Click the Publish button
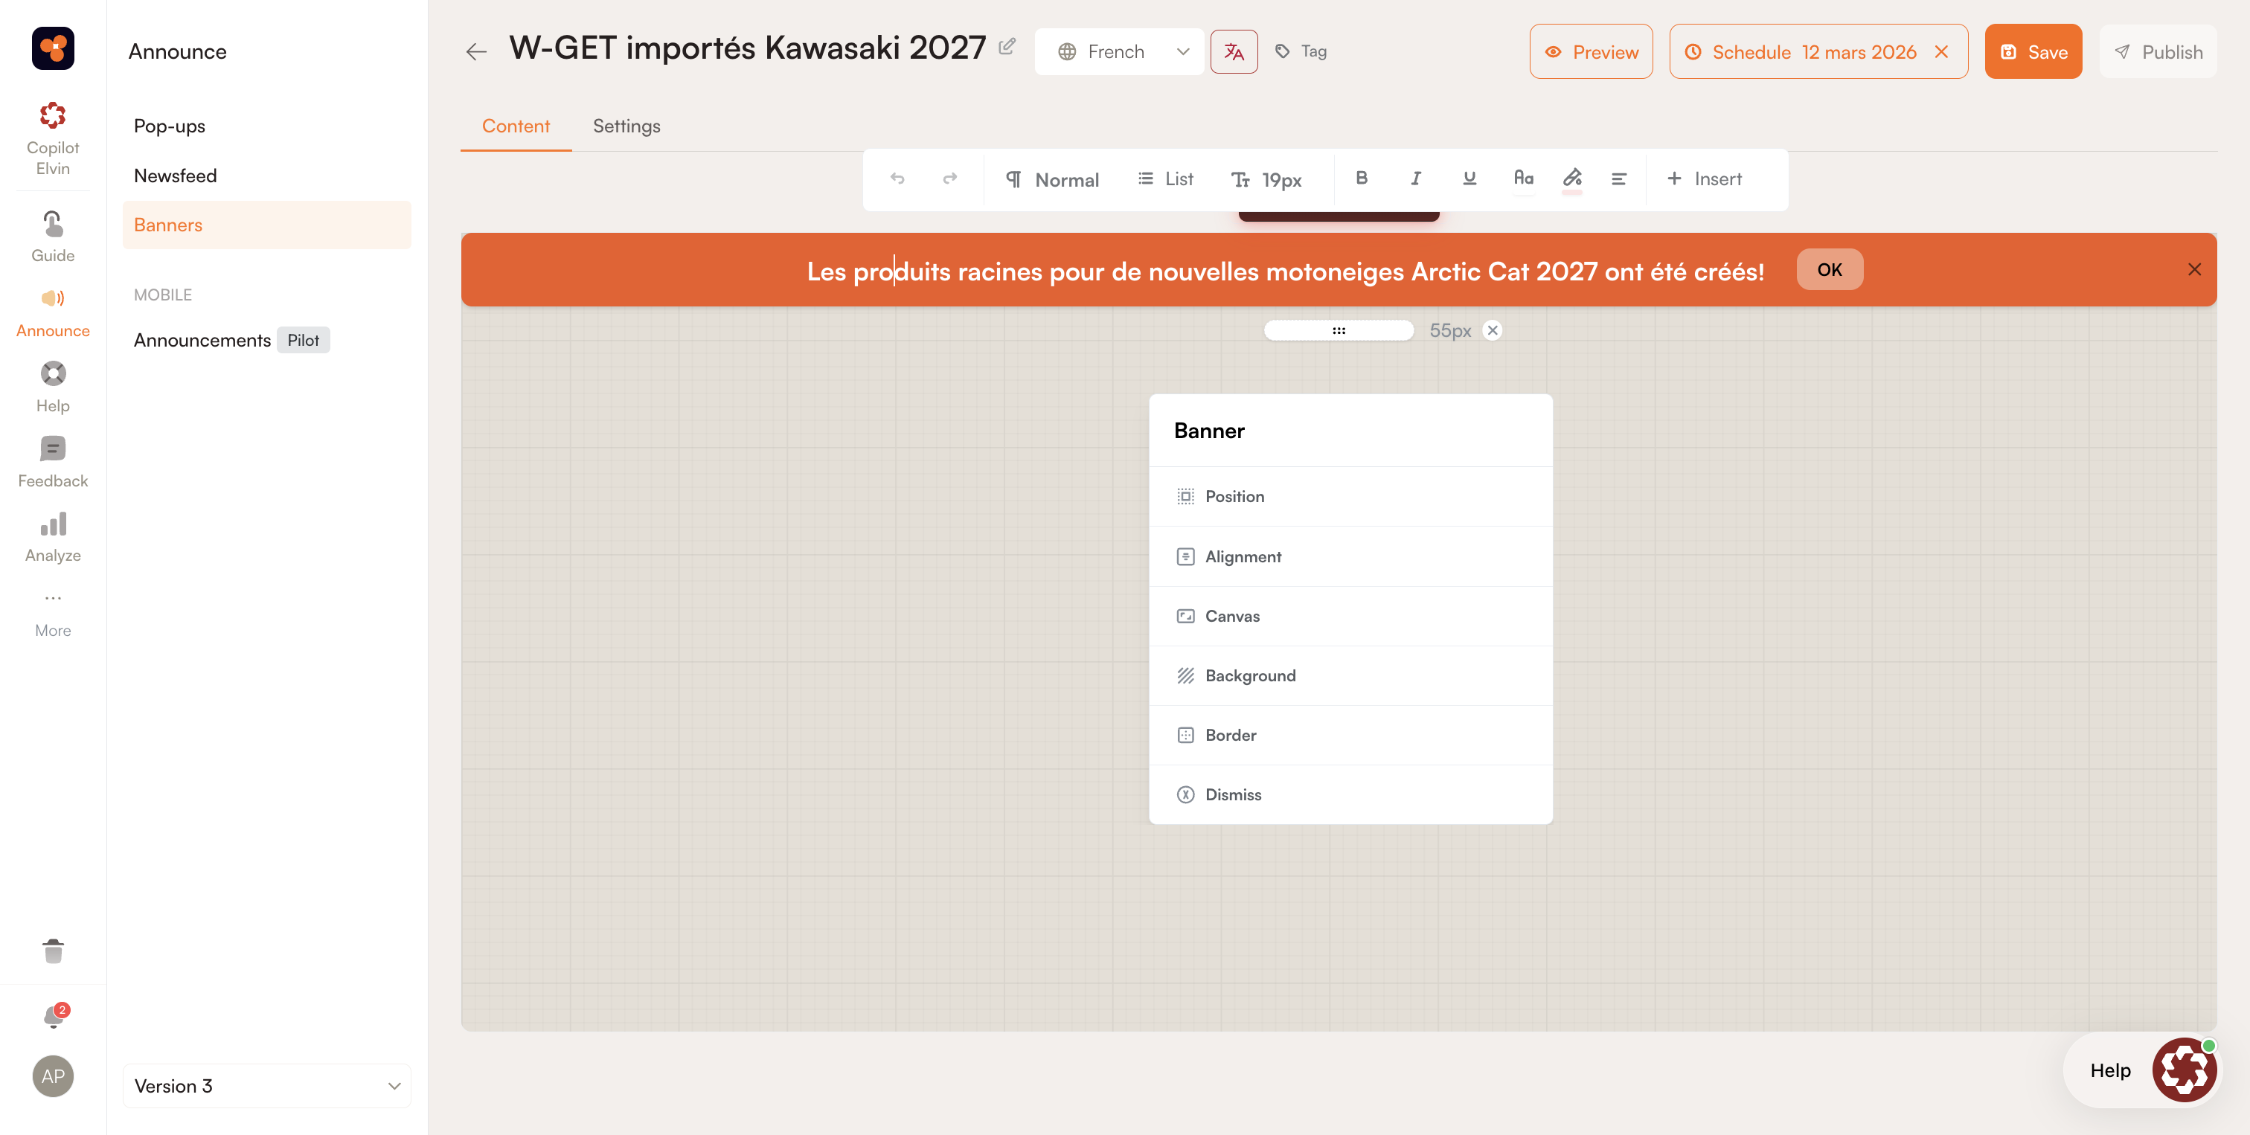Viewport: 2250px width, 1135px height. [x=2158, y=51]
